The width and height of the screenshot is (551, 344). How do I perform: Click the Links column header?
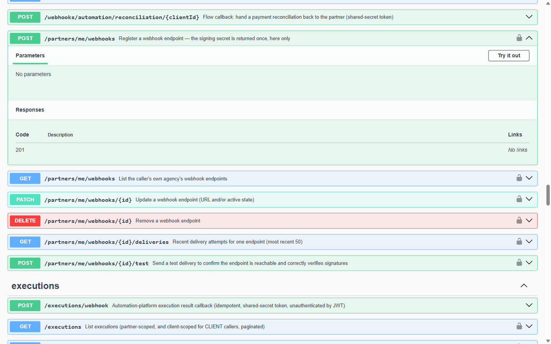(x=515, y=135)
